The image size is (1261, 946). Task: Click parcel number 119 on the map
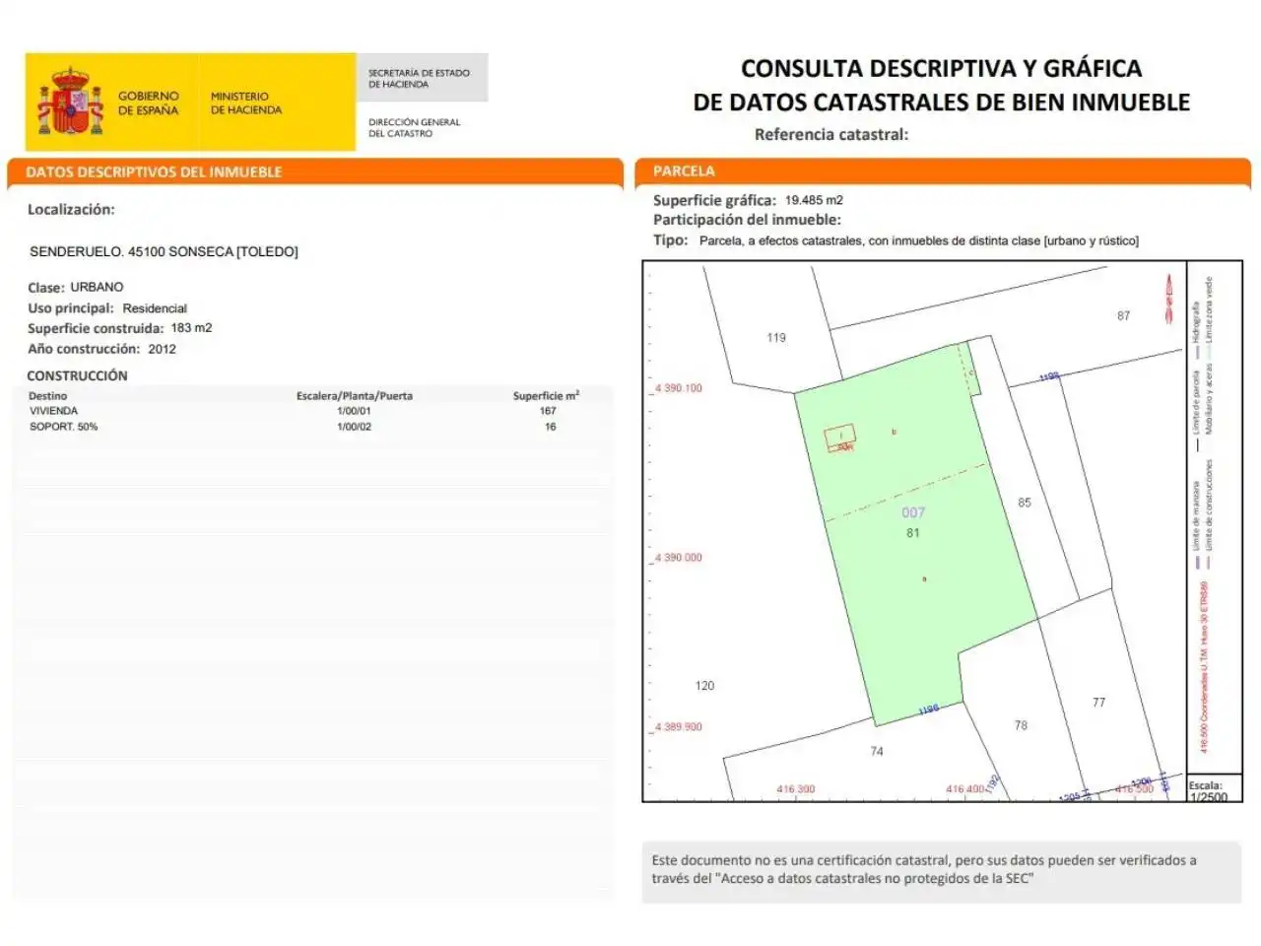[x=776, y=338]
